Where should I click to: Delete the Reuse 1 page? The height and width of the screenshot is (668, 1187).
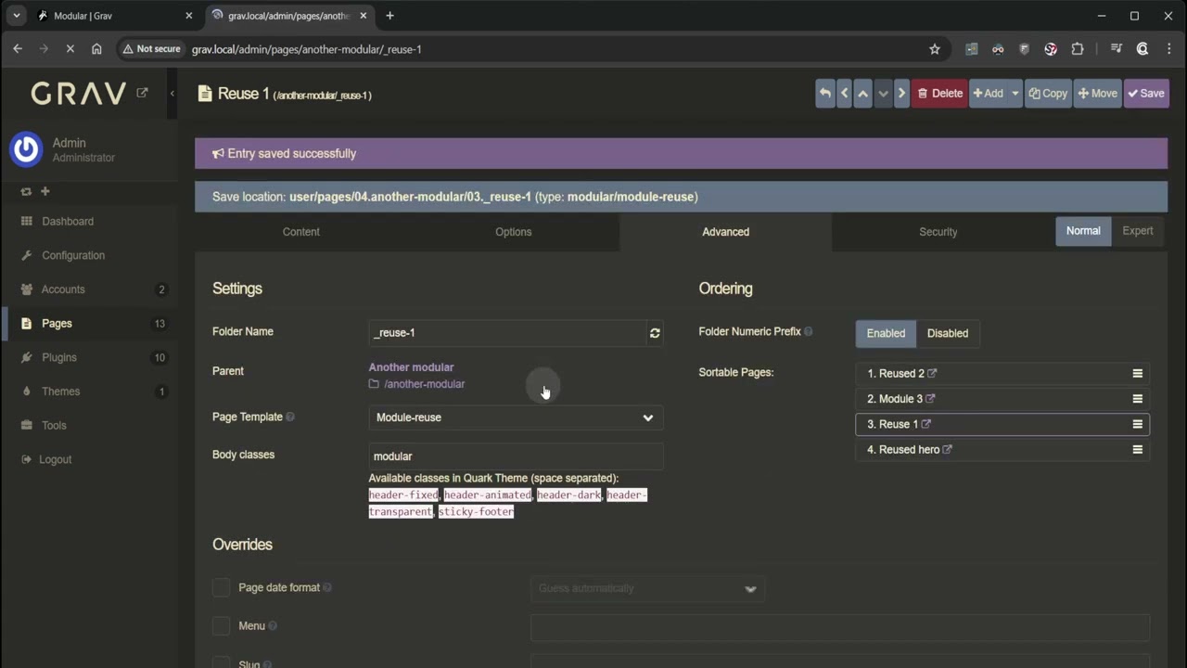pos(940,93)
